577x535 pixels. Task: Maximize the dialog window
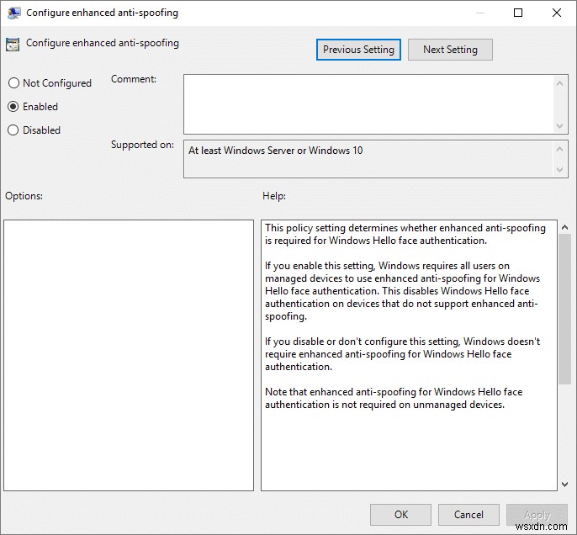[x=518, y=13]
